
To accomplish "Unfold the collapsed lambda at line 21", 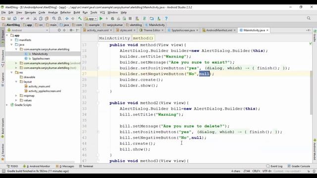I will 98,68.
